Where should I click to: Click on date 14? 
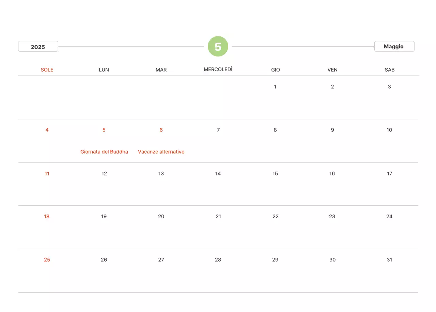pyautogui.click(x=218, y=173)
